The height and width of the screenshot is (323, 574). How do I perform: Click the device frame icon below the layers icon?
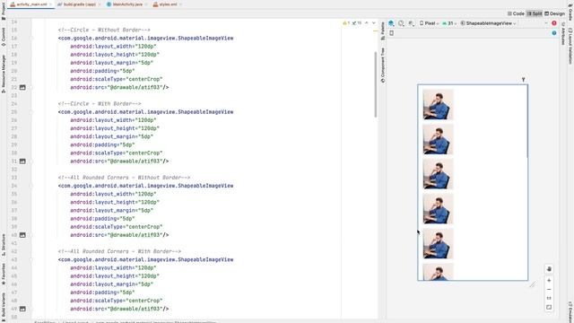click(391, 33)
